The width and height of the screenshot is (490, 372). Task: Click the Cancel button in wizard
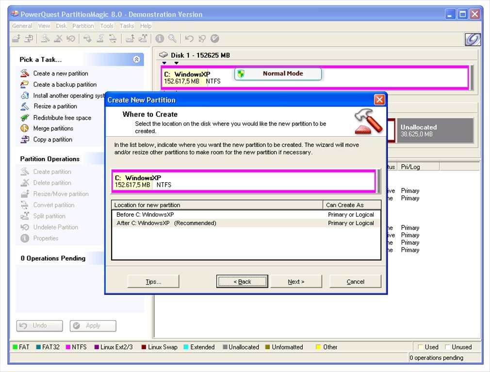[x=355, y=281]
